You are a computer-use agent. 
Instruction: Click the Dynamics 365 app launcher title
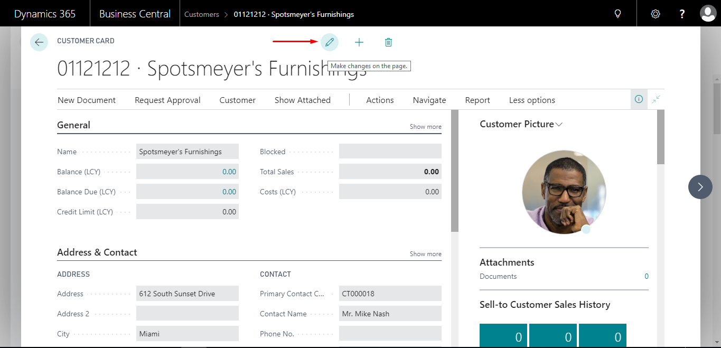pos(45,14)
